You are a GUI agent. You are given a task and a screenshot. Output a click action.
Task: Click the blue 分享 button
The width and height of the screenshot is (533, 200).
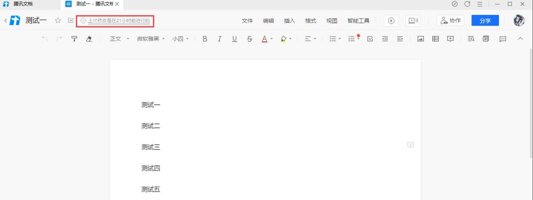tap(485, 20)
